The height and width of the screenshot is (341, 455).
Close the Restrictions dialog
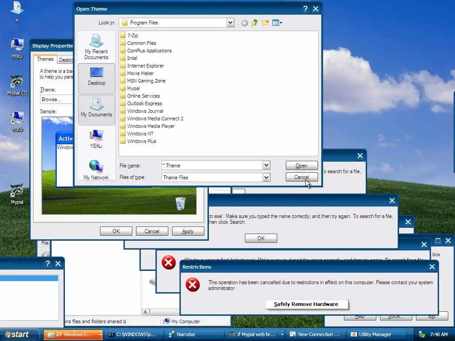pyautogui.click(x=432, y=267)
